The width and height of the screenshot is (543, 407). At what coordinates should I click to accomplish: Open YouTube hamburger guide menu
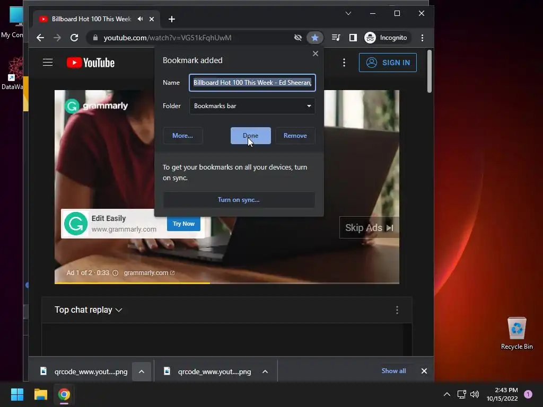pos(48,63)
